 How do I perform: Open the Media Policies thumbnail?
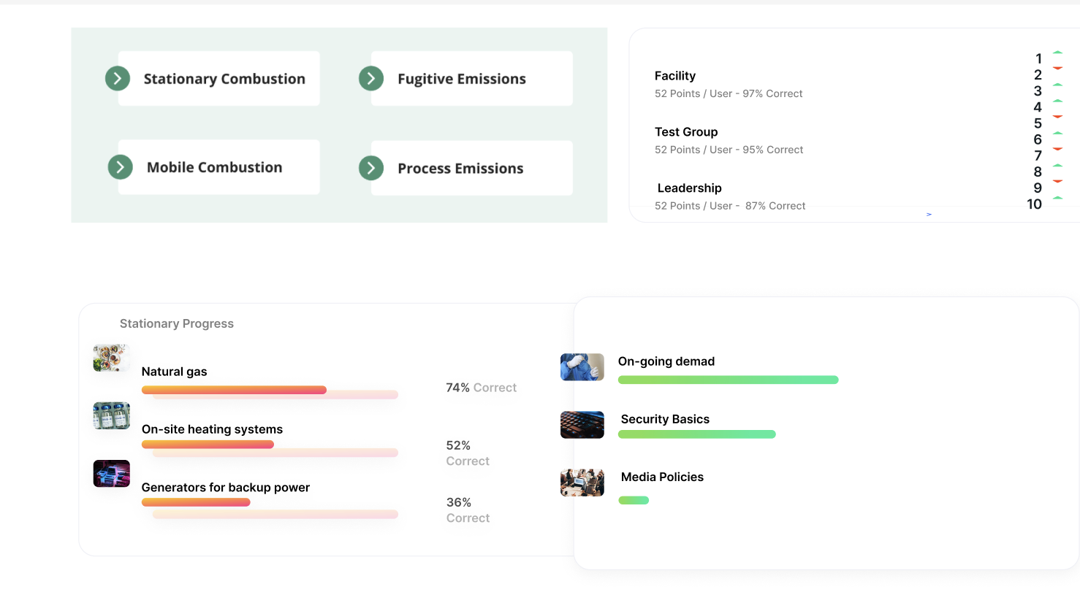(x=582, y=483)
